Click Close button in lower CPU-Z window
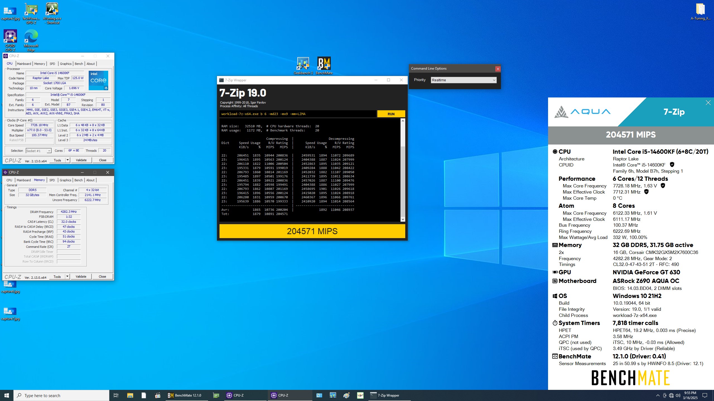 [x=102, y=277]
